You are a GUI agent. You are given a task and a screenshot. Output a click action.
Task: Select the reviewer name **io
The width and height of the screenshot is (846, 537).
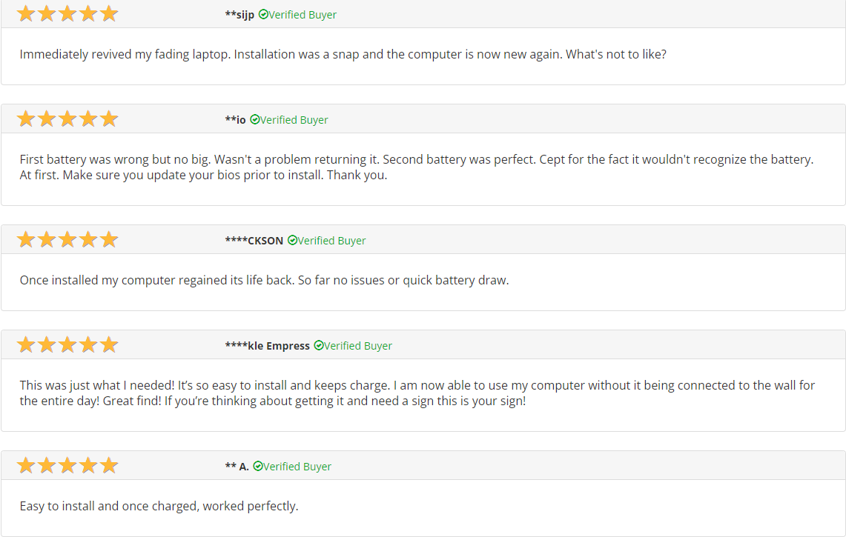tap(235, 120)
